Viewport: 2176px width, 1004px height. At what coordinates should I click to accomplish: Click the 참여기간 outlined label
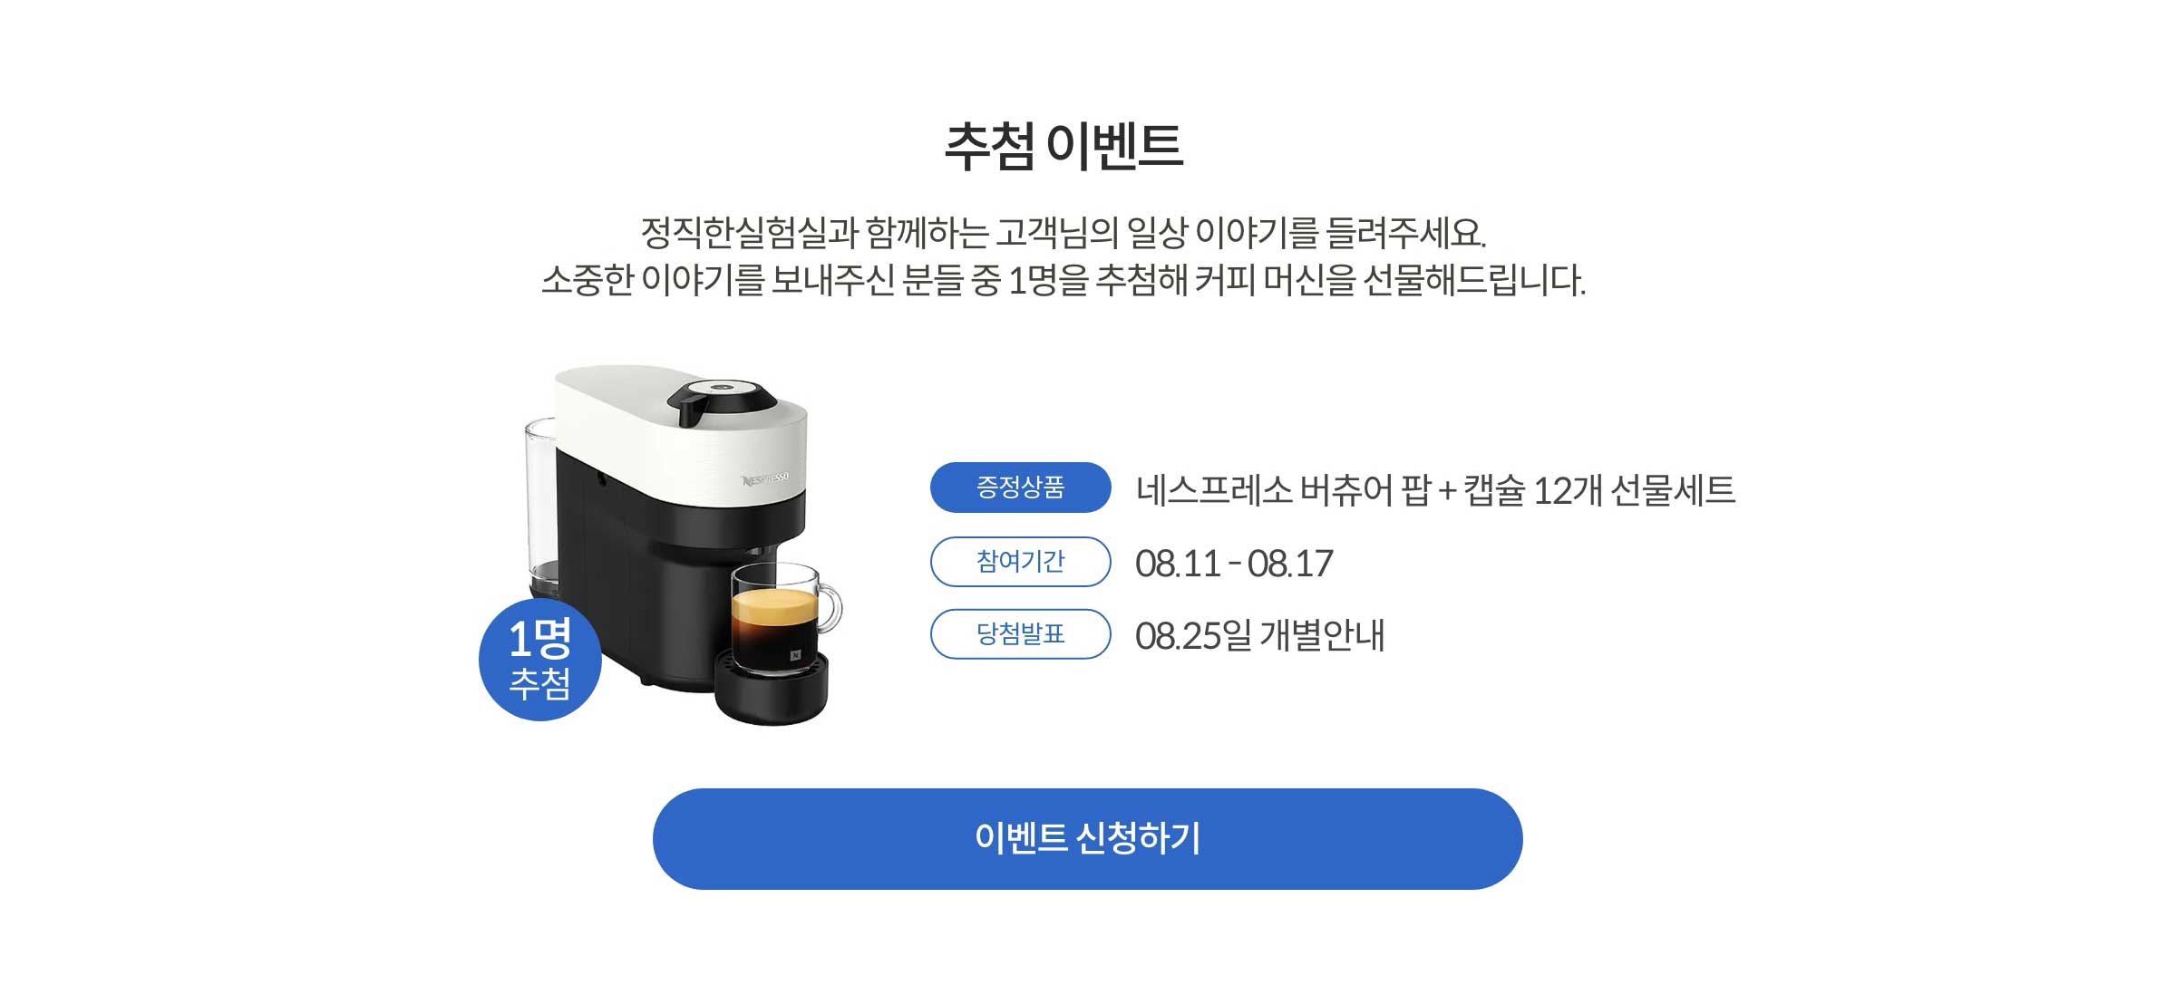(1020, 562)
